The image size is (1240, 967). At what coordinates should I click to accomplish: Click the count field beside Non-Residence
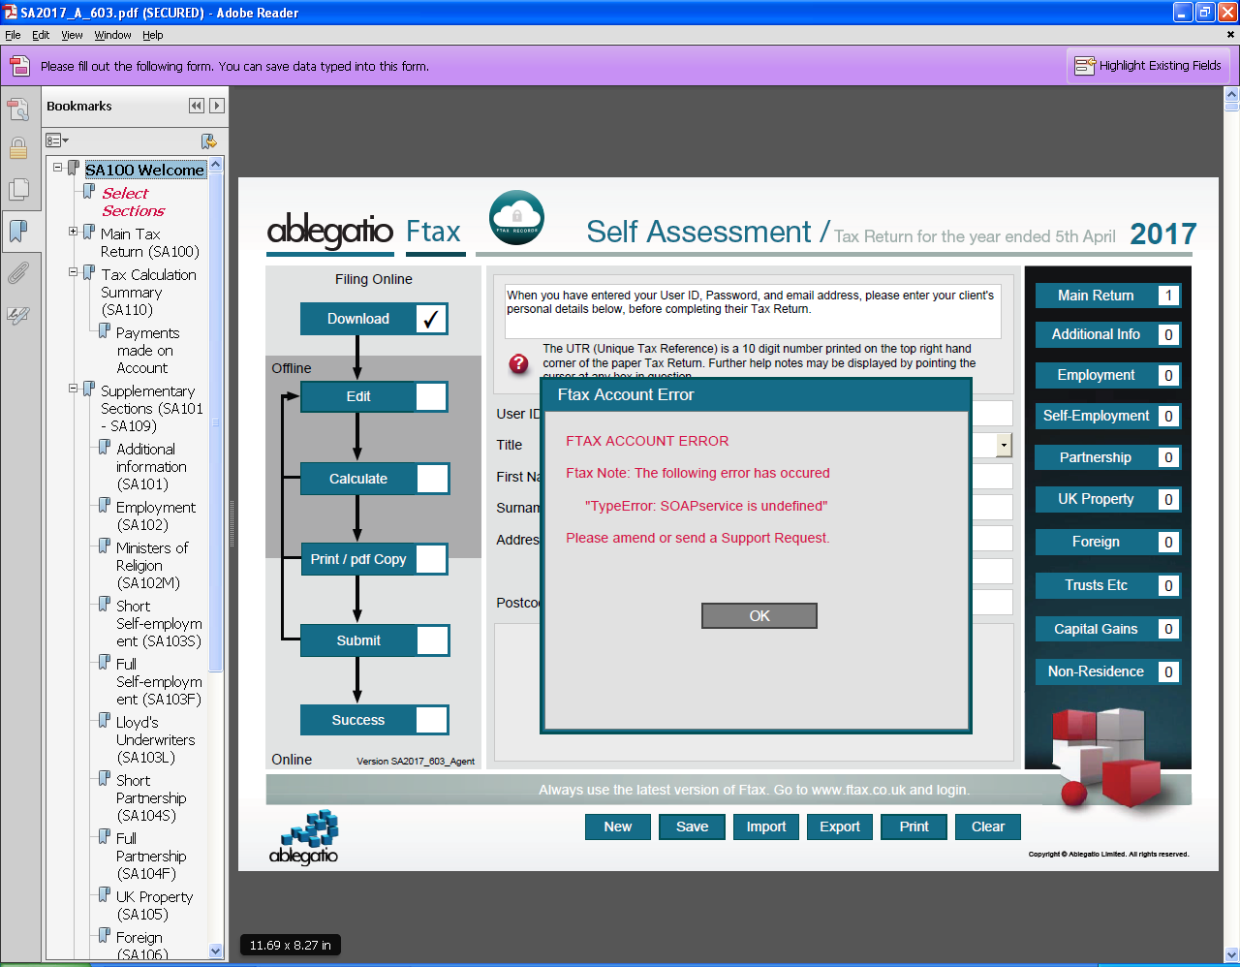coord(1168,672)
